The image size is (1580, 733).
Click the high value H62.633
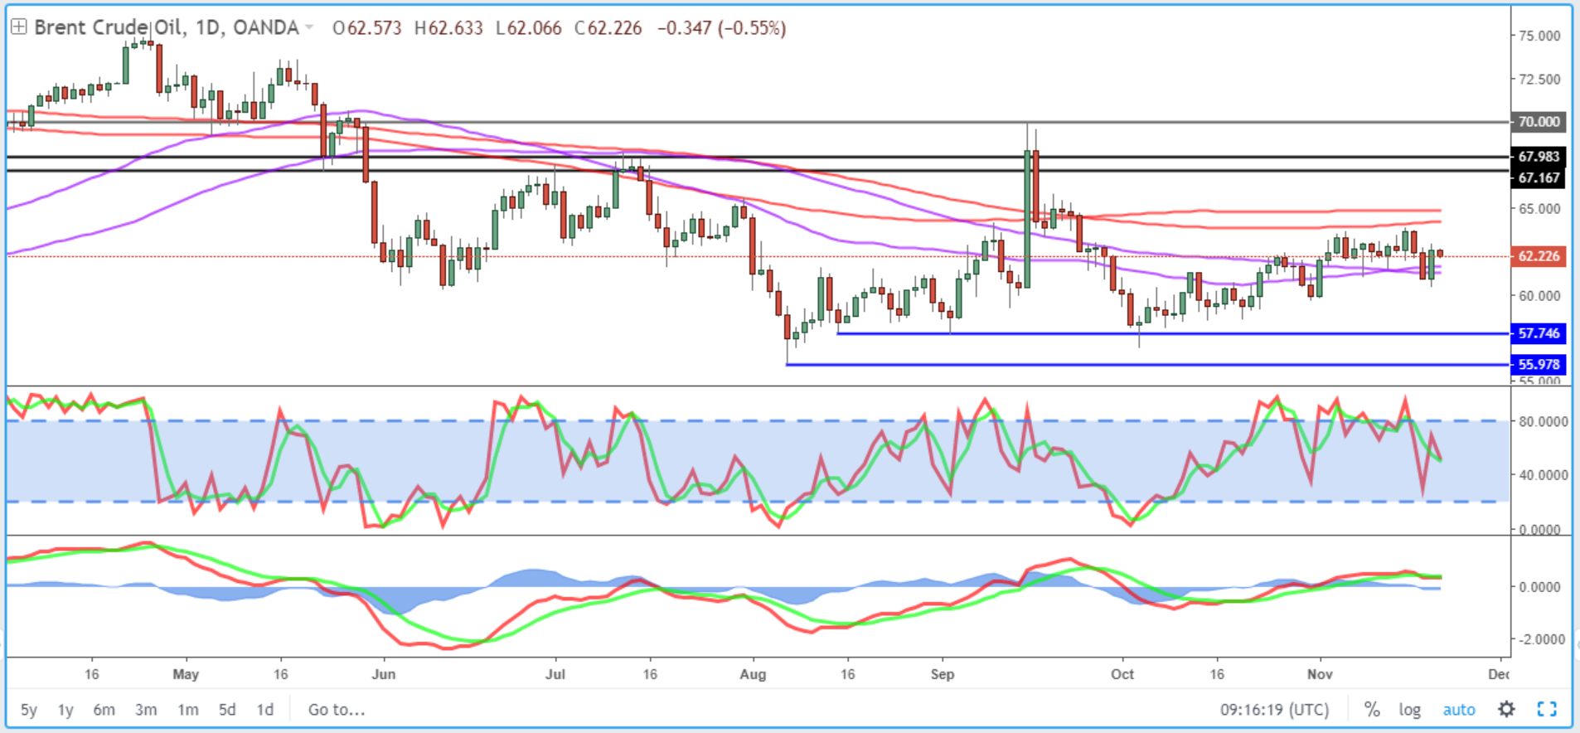[448, 28]
